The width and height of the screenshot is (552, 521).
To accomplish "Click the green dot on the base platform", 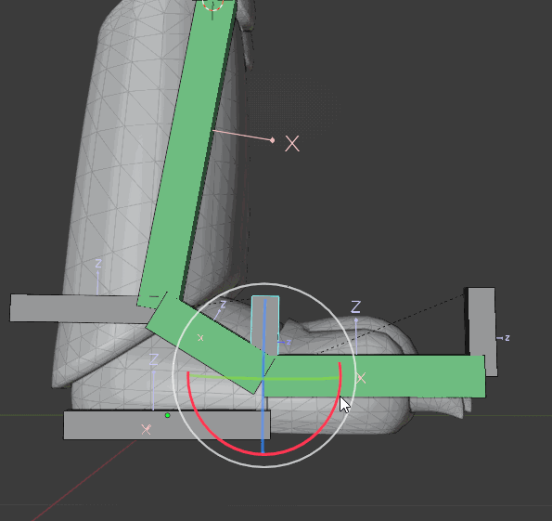I will click(x=168, y=416).
